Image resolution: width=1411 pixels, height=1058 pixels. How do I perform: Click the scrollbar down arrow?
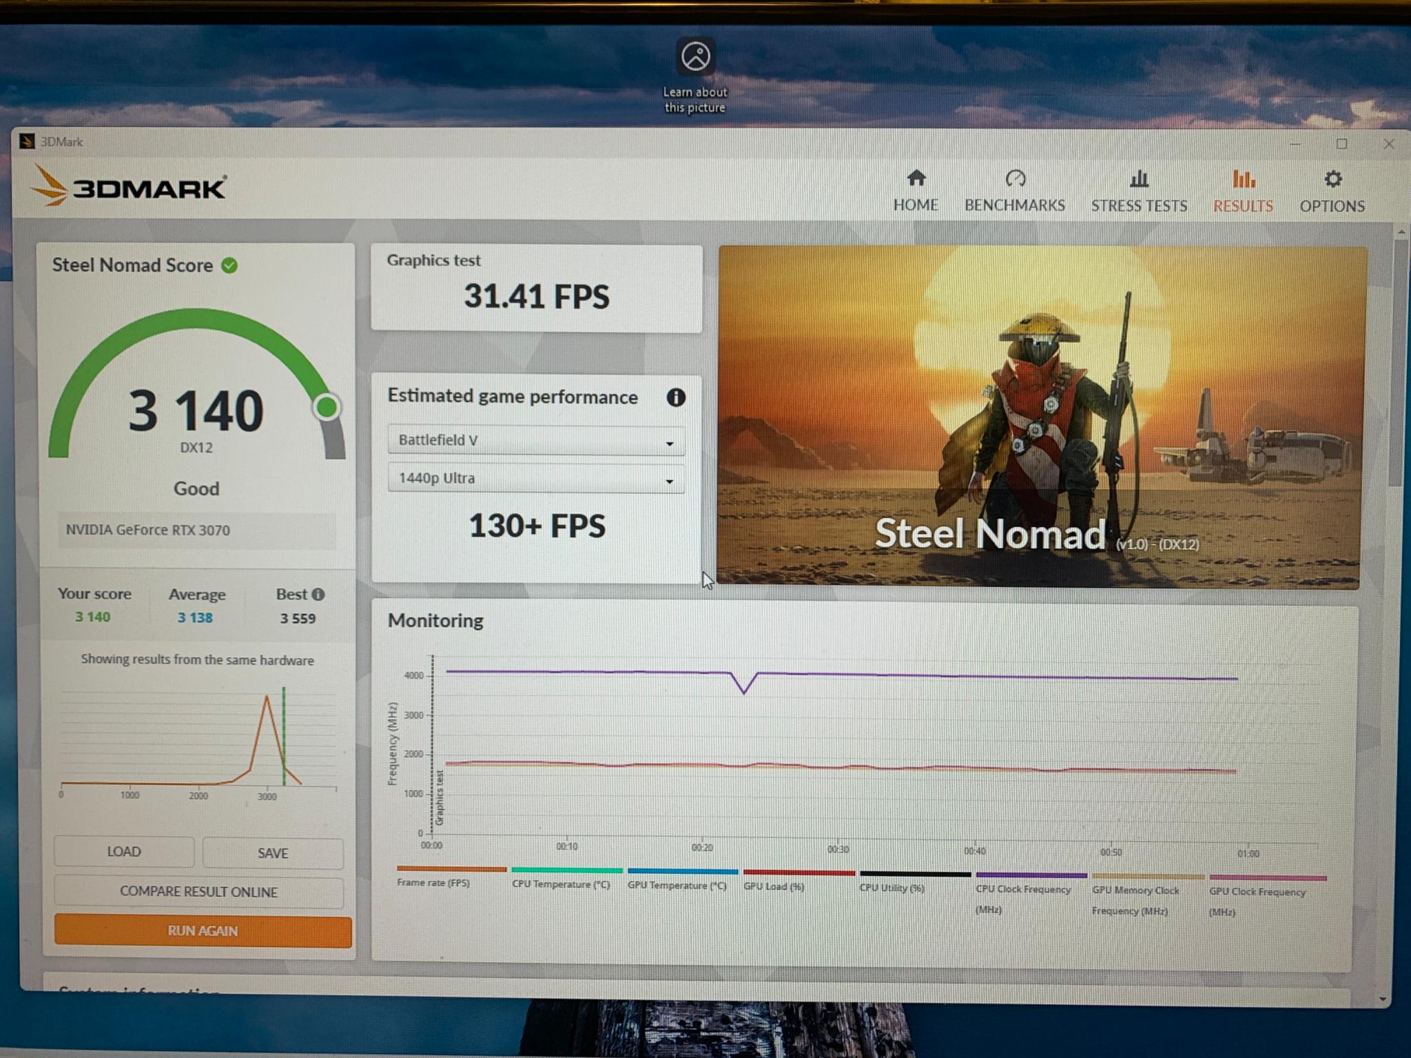tap(1383, 999)
